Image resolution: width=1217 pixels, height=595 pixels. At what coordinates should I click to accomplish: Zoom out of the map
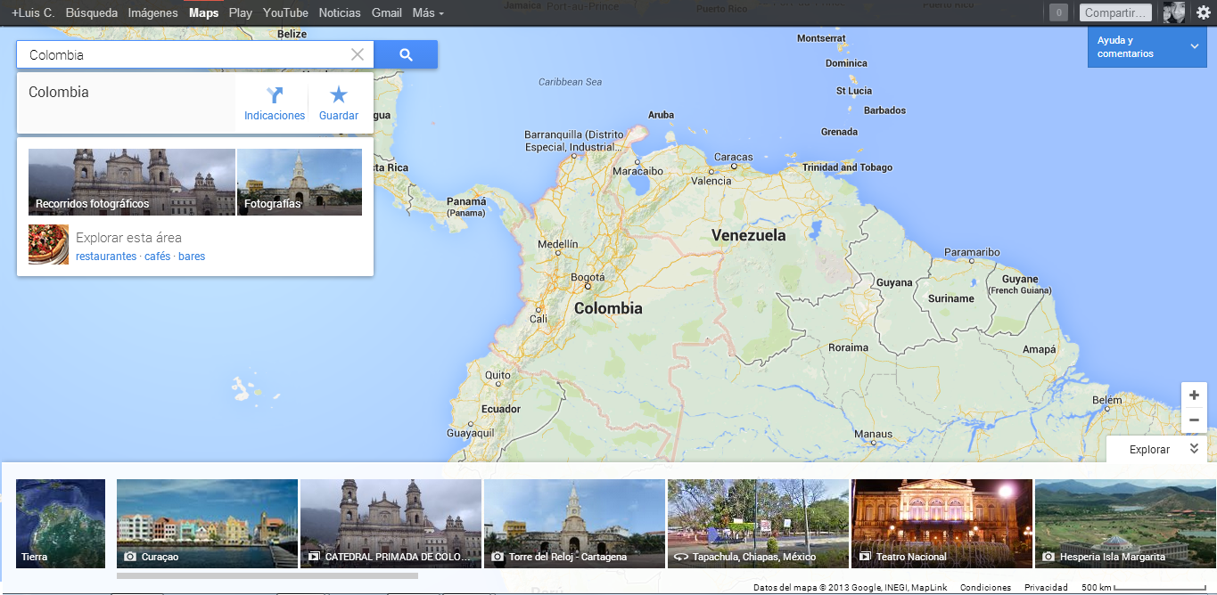pyautogui.click(x=1194, y=420)
